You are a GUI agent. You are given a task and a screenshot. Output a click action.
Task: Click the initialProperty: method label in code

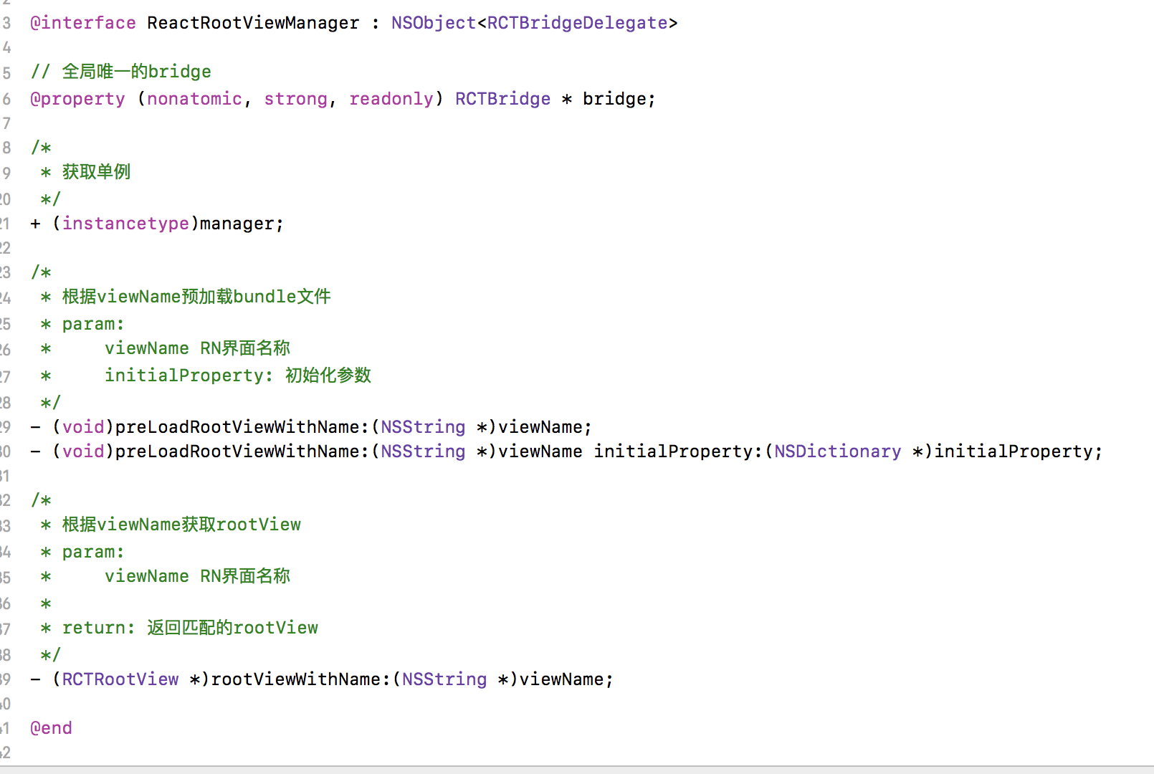coord(678,451)
